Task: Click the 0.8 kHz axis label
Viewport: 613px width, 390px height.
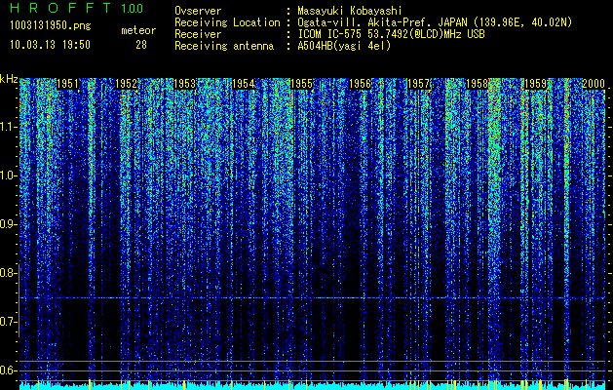Action: pyautogui.click(x=8, y=273)
